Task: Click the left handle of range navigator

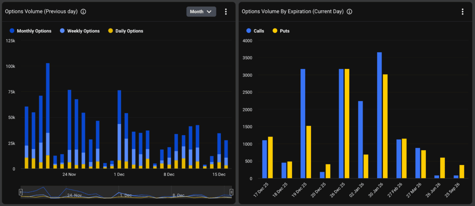Action: click(x=21, y=192)
